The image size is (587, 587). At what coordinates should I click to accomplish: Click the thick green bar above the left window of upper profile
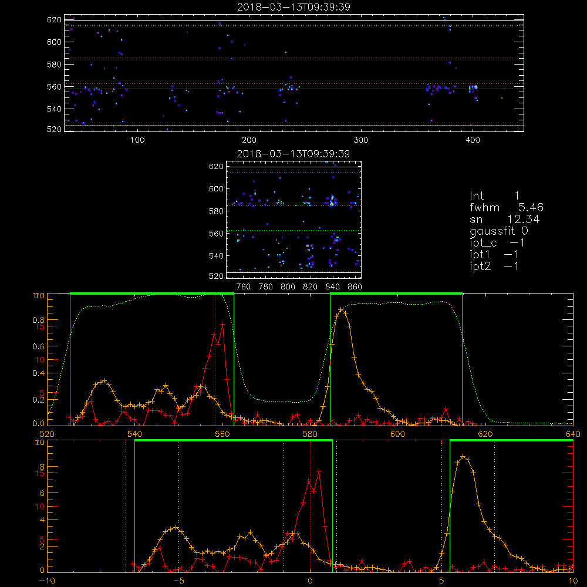[x=152, y=293]
